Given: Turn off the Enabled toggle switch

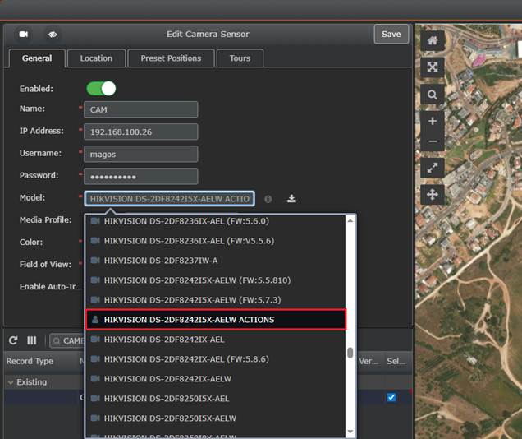Looking at the screenshot, I should pos(101,88).
